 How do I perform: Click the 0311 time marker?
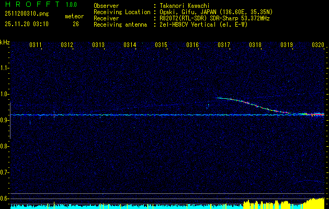coord(36,45)
